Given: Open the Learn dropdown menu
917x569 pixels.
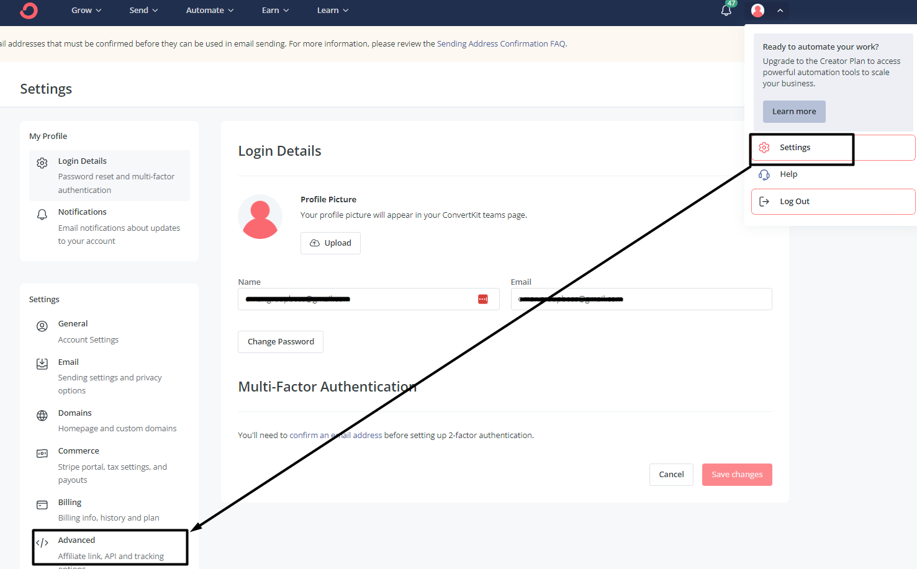Looking at the screenshot, I should 333,11.
